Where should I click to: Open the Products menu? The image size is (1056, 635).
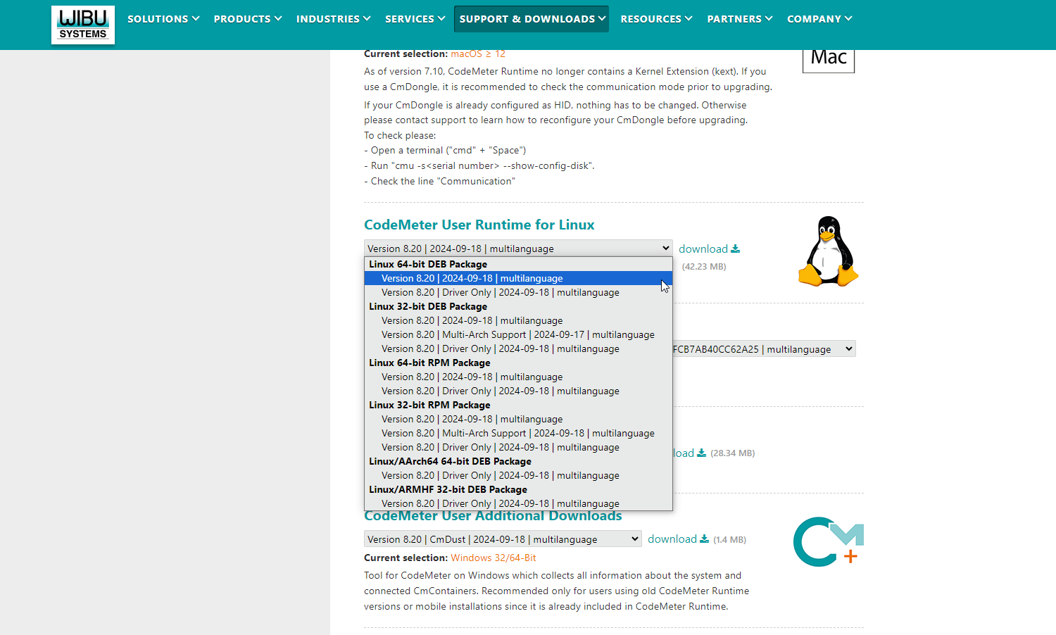(x=248, y=19)
